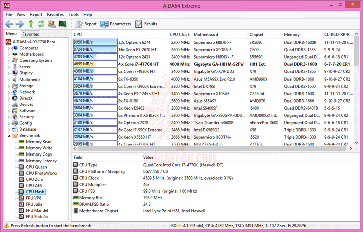Go up one level with green arrow

coord(31,24)
